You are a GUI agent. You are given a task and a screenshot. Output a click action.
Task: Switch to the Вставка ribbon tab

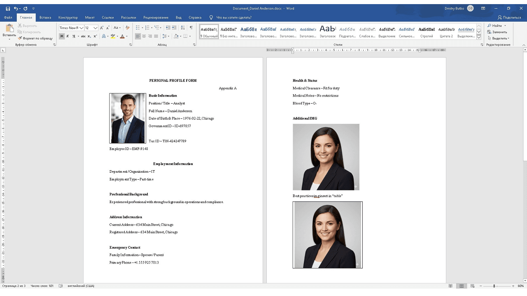click(x=46, y=17)
